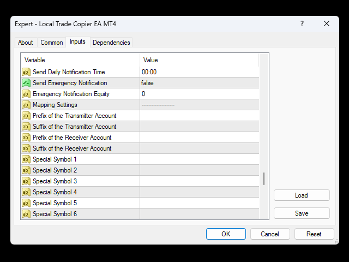Screen dimensions: 349x262
Task: Select the Inputs tab
Action: pyautogui.click(x=77, y=41)
